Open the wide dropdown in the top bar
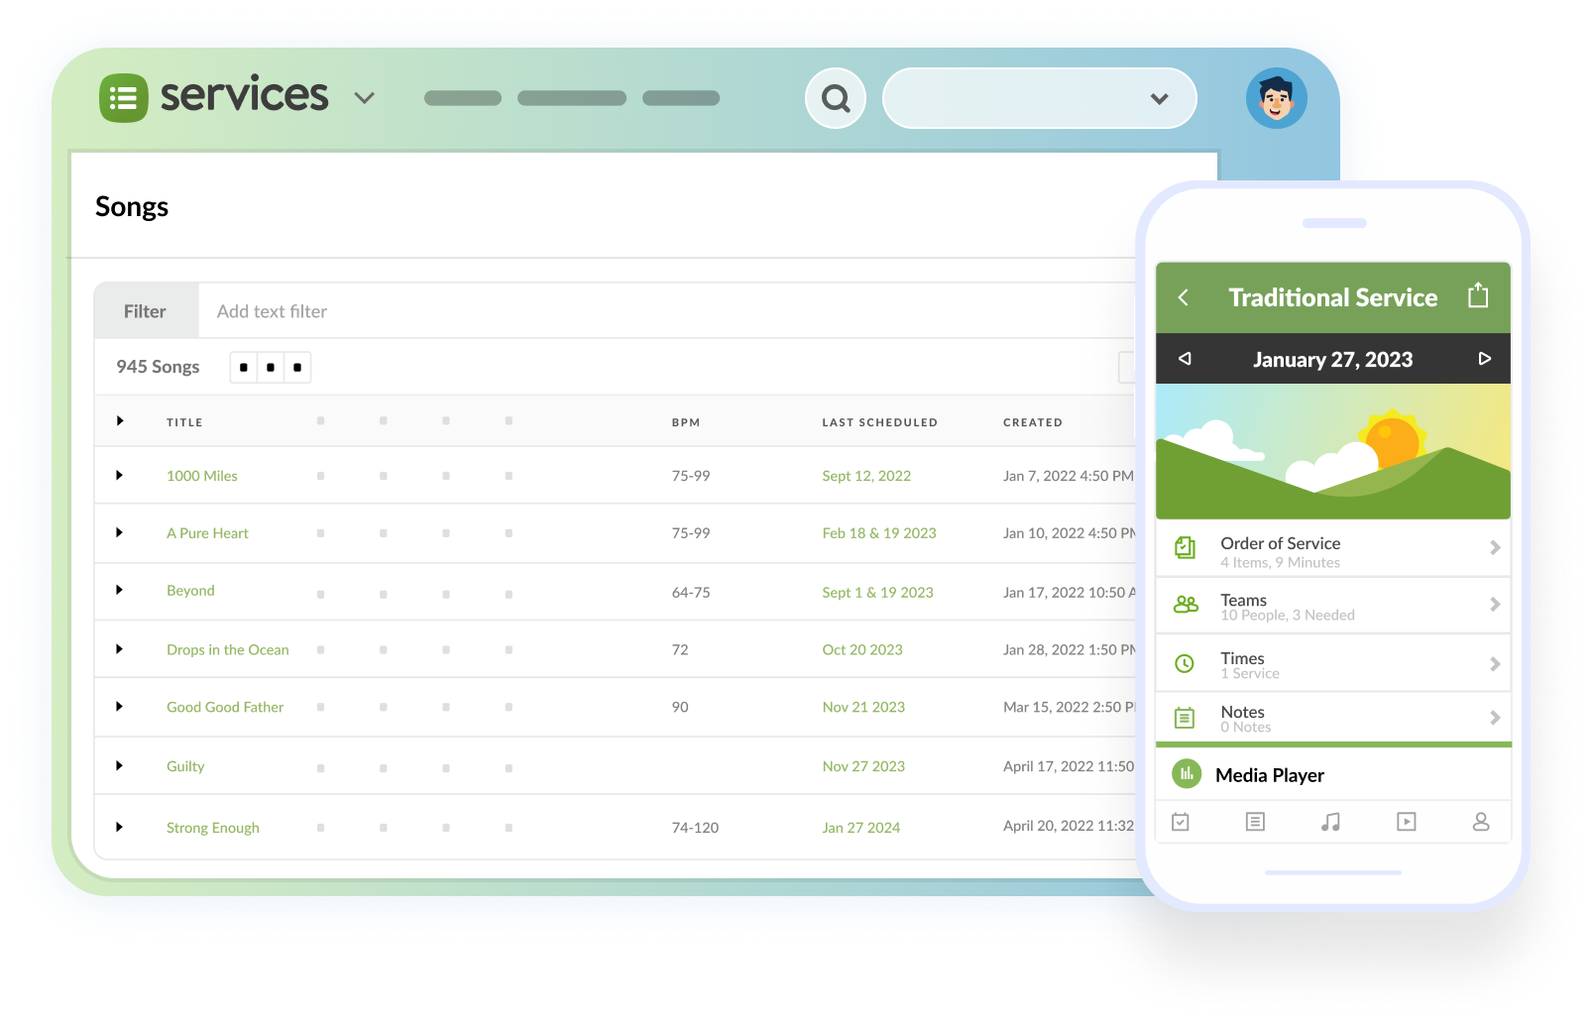The image size is (1593, 1026). point(1039,98)
